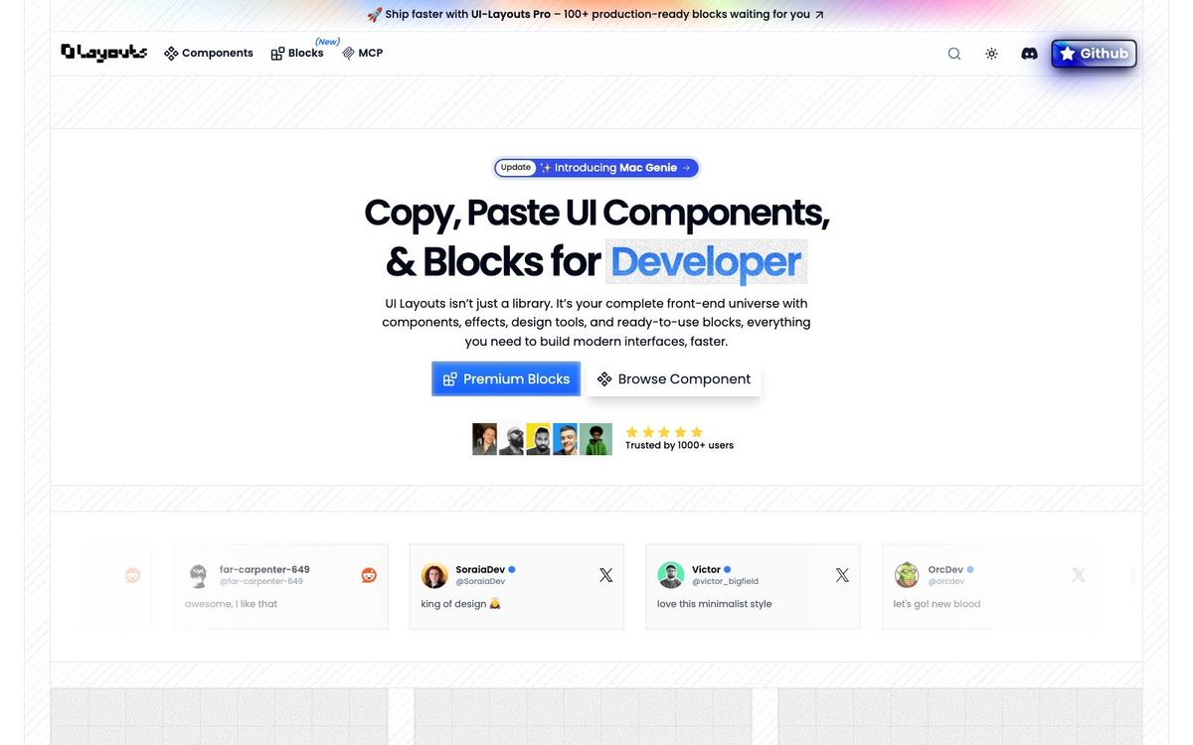Click 'awesome, I like that' comment
The height and width of the screenshot is (745, 1193).
(231, 604)
